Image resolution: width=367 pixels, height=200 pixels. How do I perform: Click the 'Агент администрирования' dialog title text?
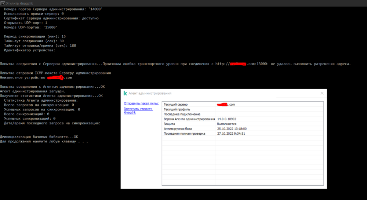pos(150,93)
